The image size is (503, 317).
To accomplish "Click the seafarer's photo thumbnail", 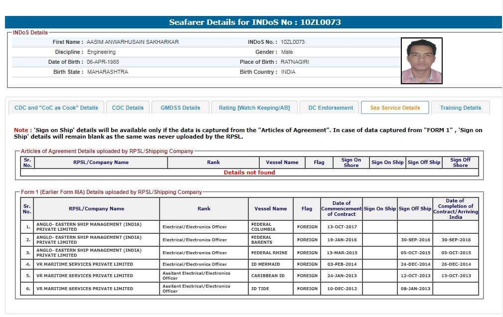I will pos(421,61).
